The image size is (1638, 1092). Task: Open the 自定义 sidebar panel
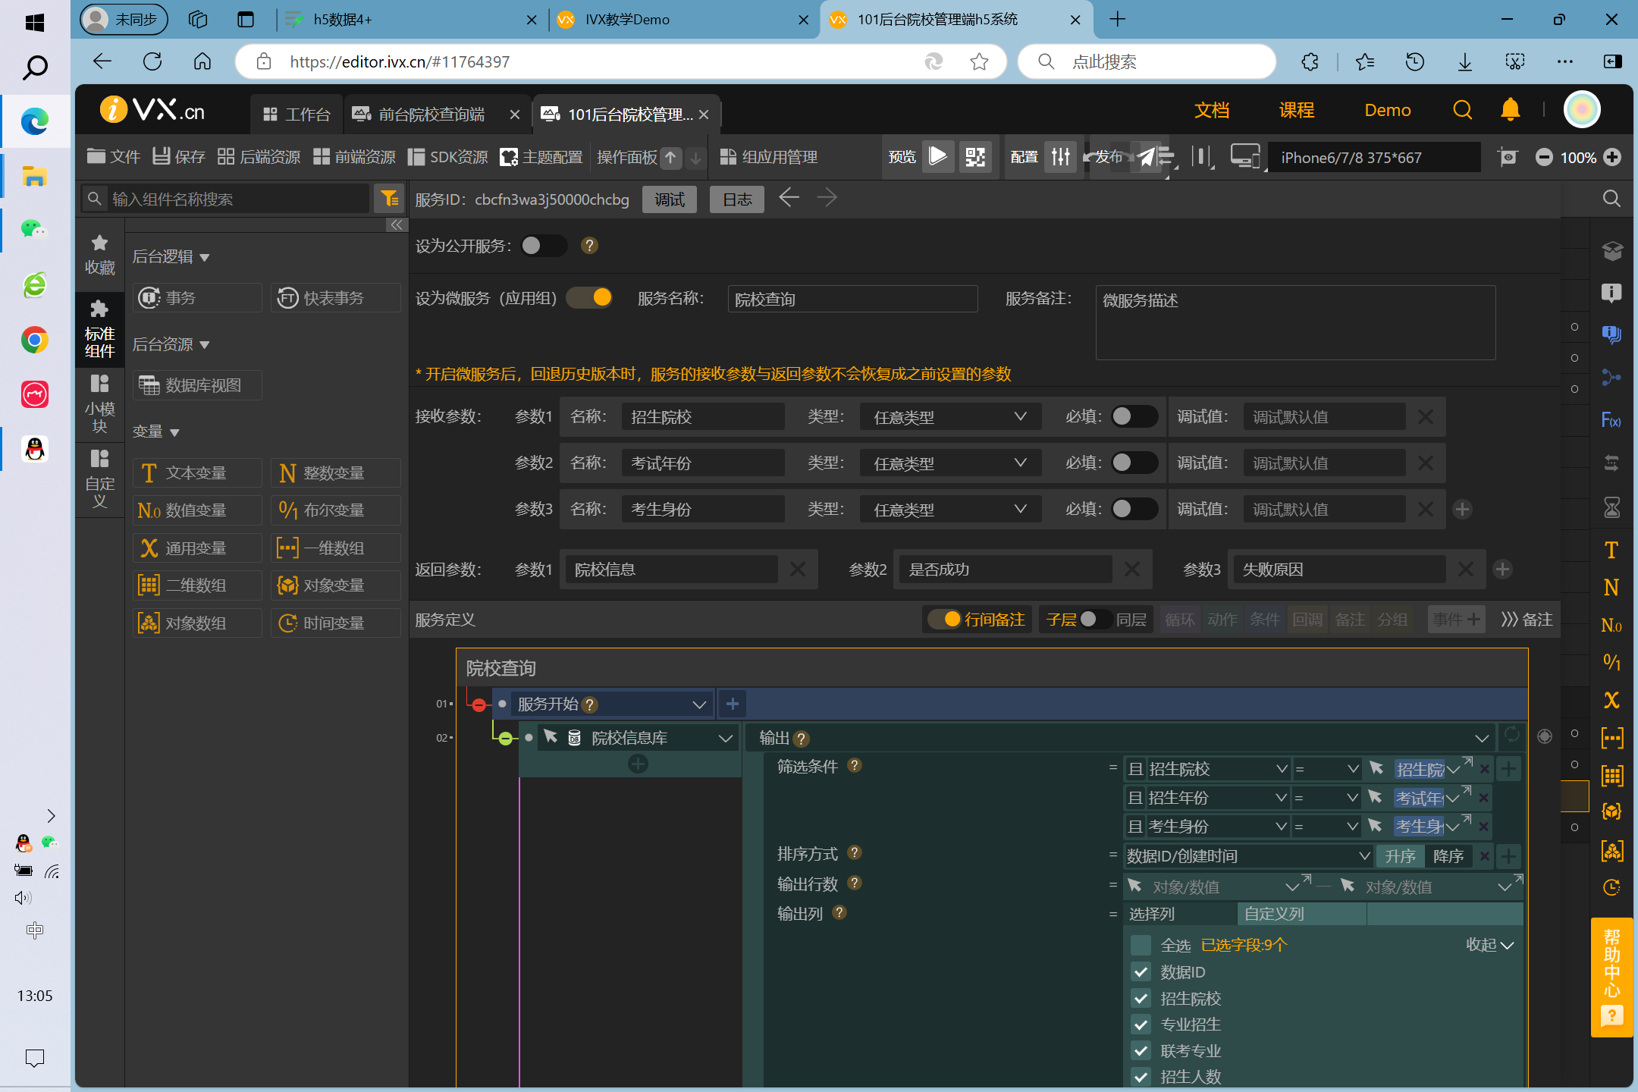100,480
